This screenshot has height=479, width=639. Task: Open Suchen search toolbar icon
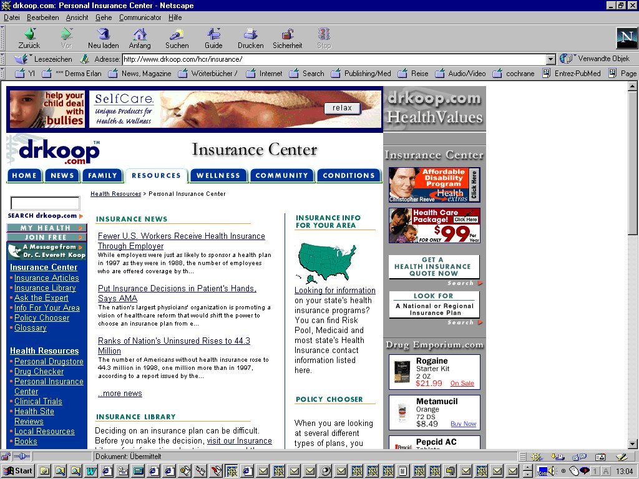click(177, 34)
